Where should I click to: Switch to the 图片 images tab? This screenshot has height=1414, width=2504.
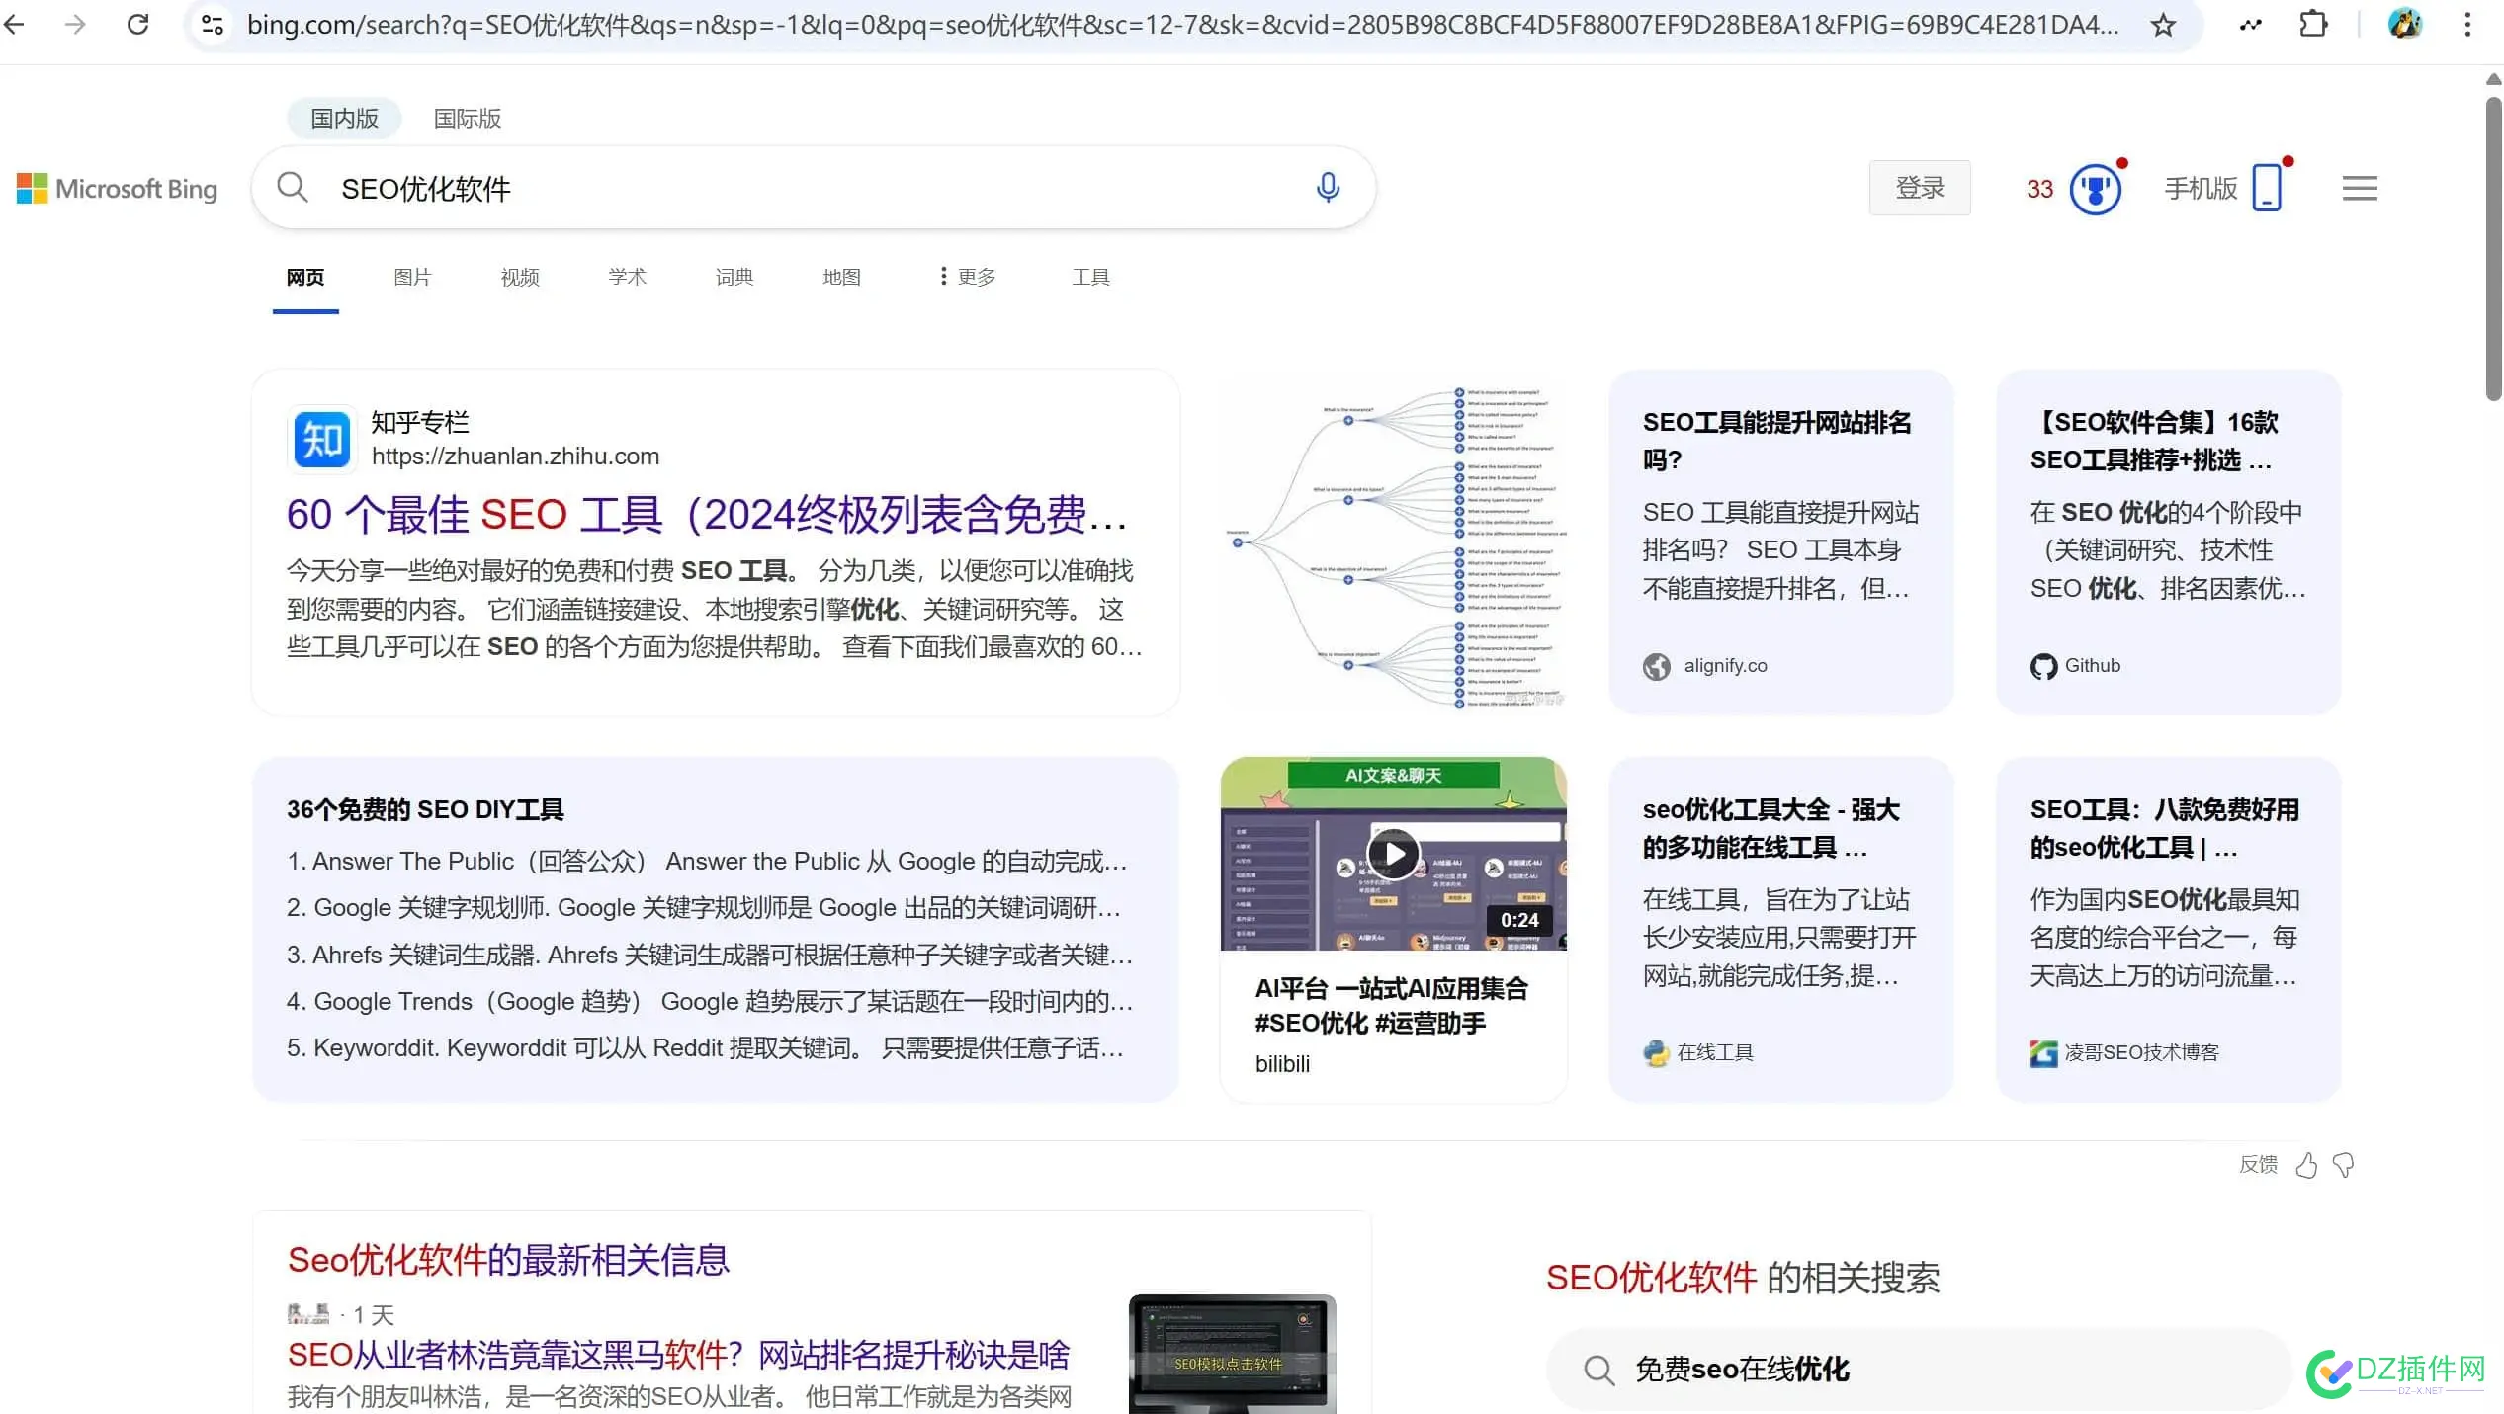(x=412, y=277)
